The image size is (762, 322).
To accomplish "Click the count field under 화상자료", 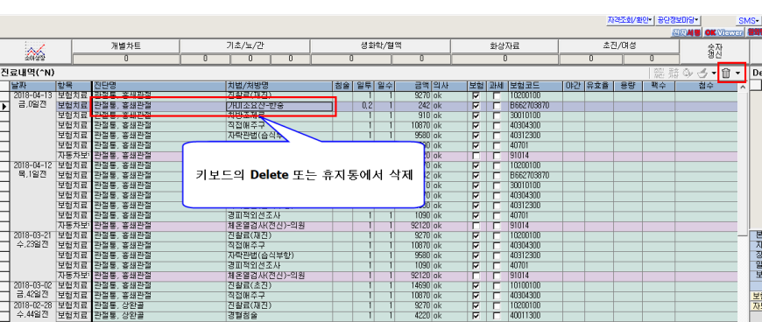I will (x=504, y=59).
